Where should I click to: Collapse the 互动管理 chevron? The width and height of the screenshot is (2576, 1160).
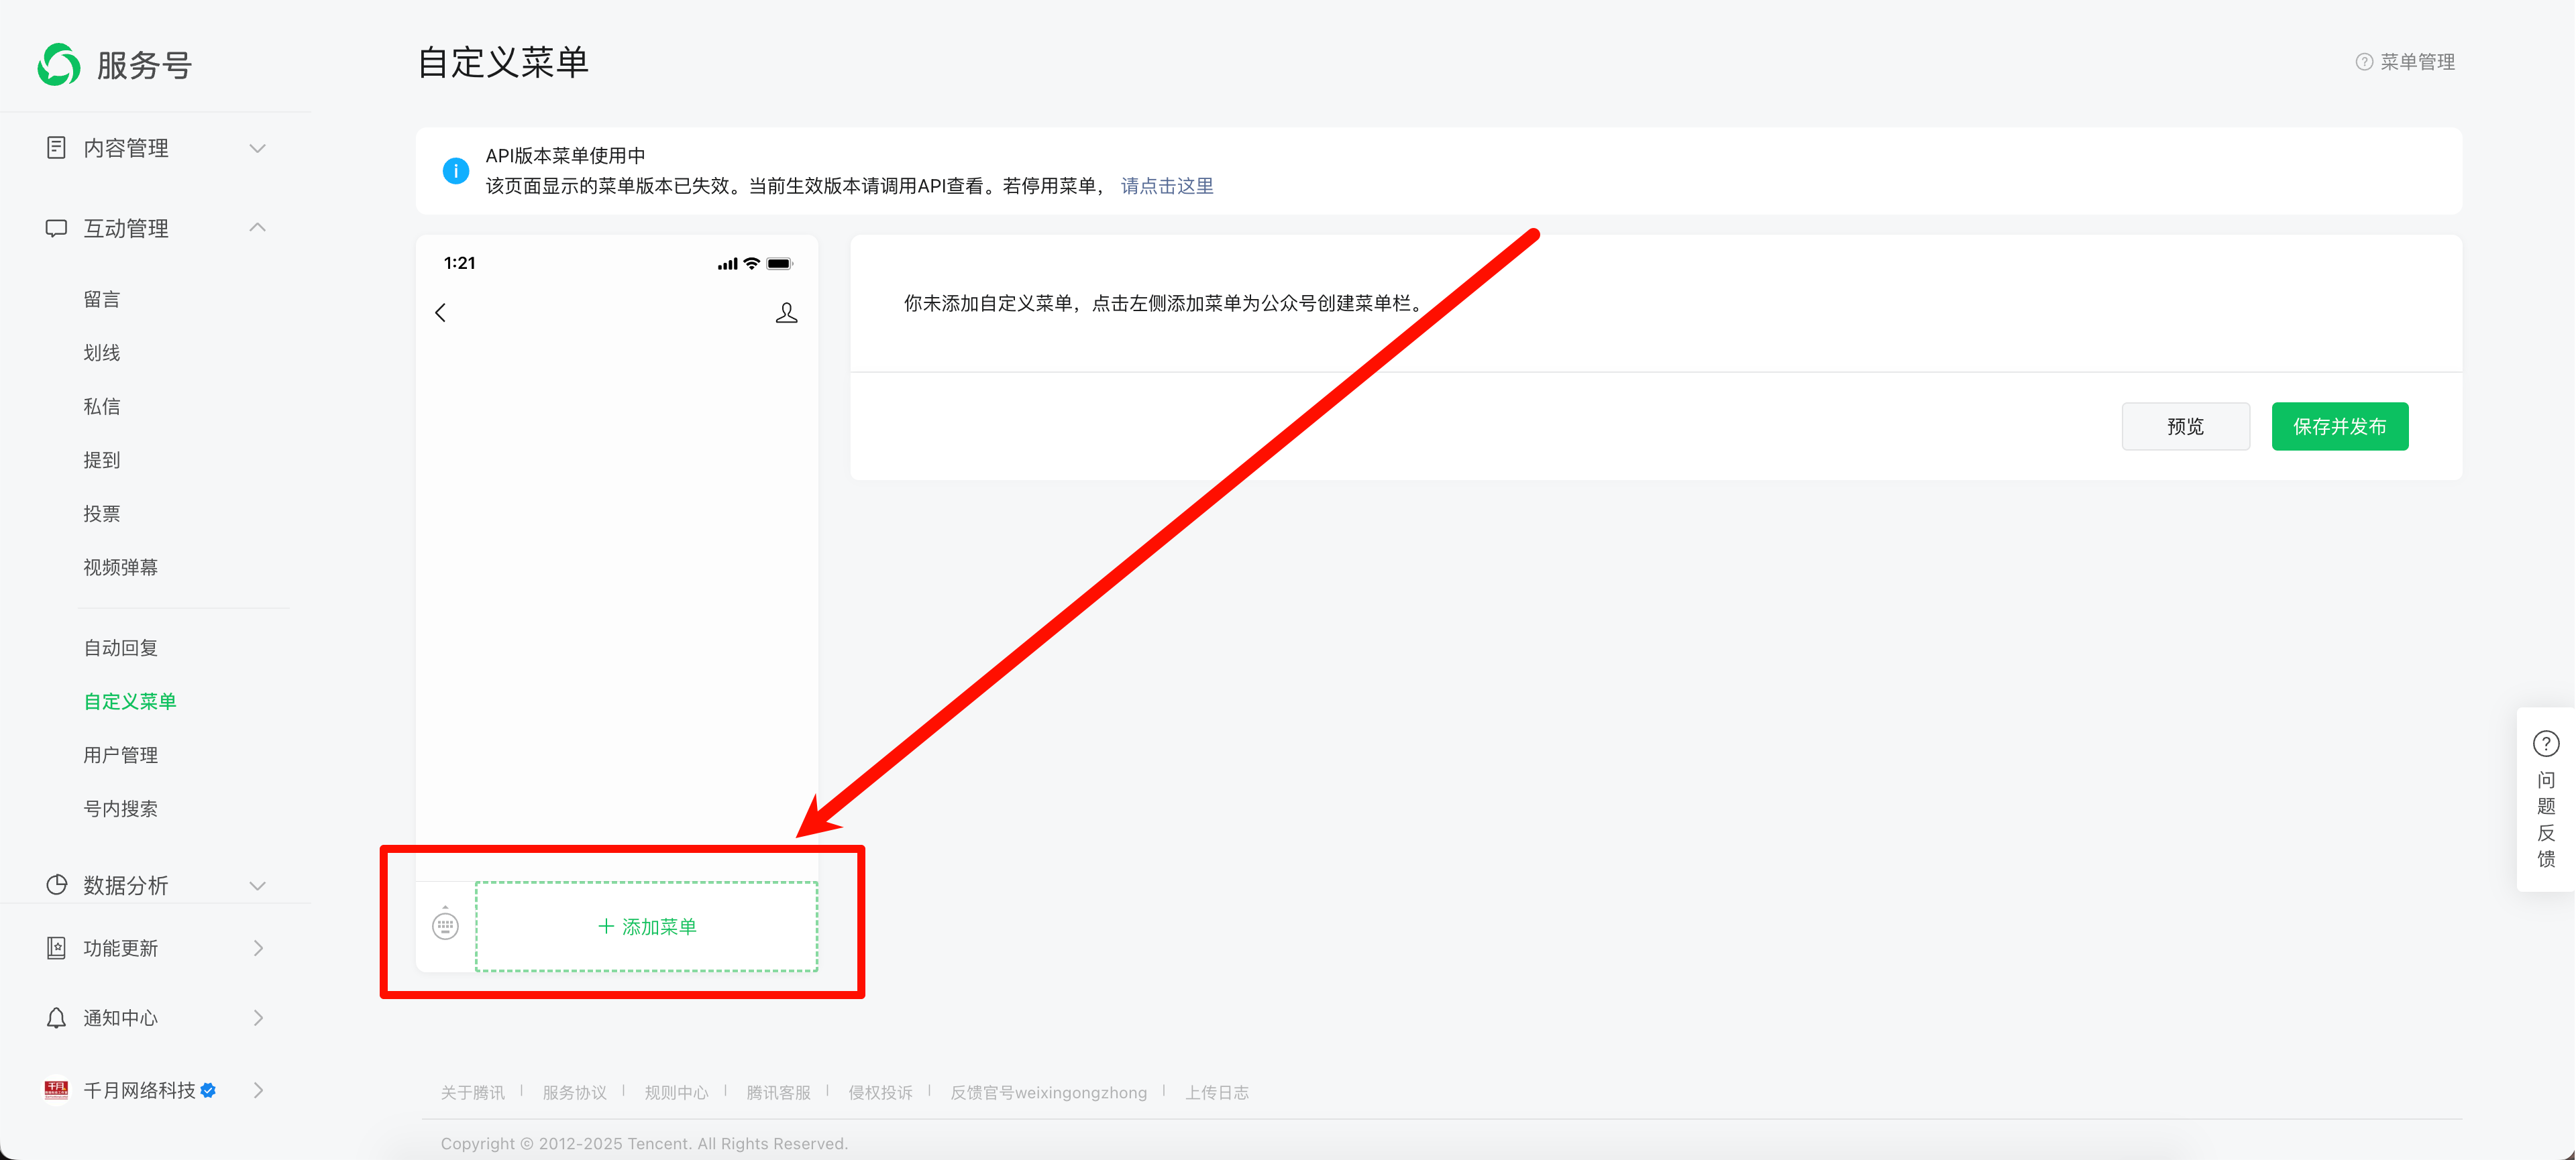(257, 228)
